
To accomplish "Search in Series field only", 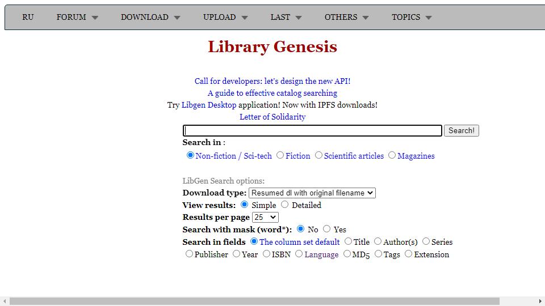I will pyautogui.click(x=426, y=241).
